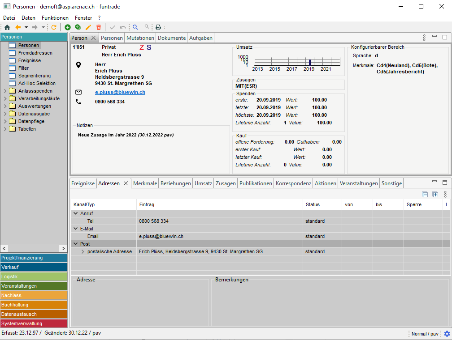This screenshot has height=340, width=452.
Task: Click the blue magnifier search icon
Action: (x=135, y=27)
